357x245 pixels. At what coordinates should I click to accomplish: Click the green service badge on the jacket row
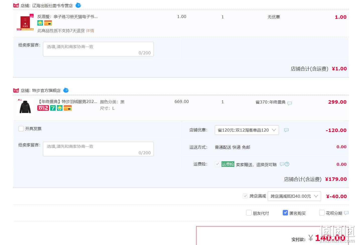pos(59,108)
